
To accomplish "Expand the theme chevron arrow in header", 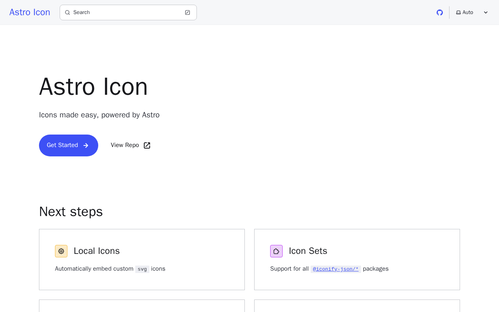I will 486,12.
